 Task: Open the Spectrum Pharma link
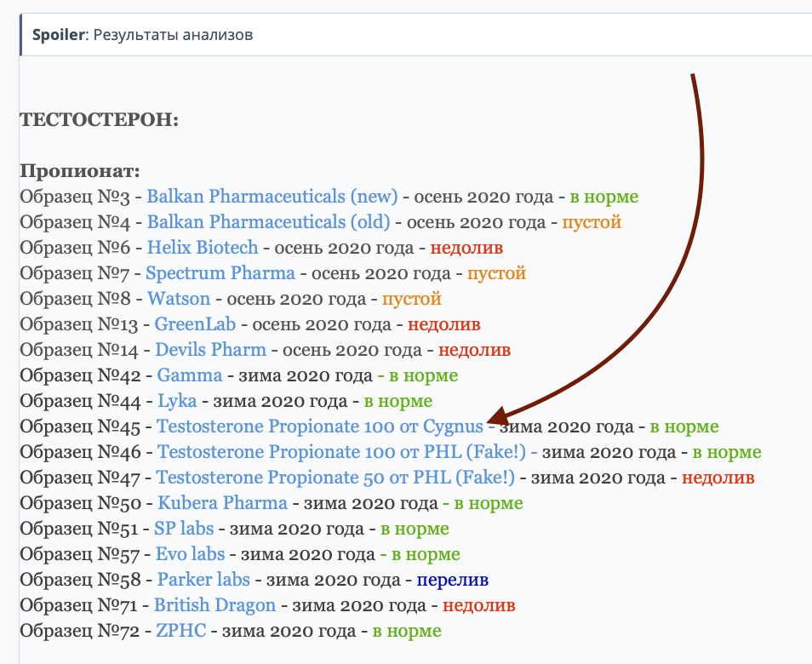pyautogui.click(x=220, y=273)
